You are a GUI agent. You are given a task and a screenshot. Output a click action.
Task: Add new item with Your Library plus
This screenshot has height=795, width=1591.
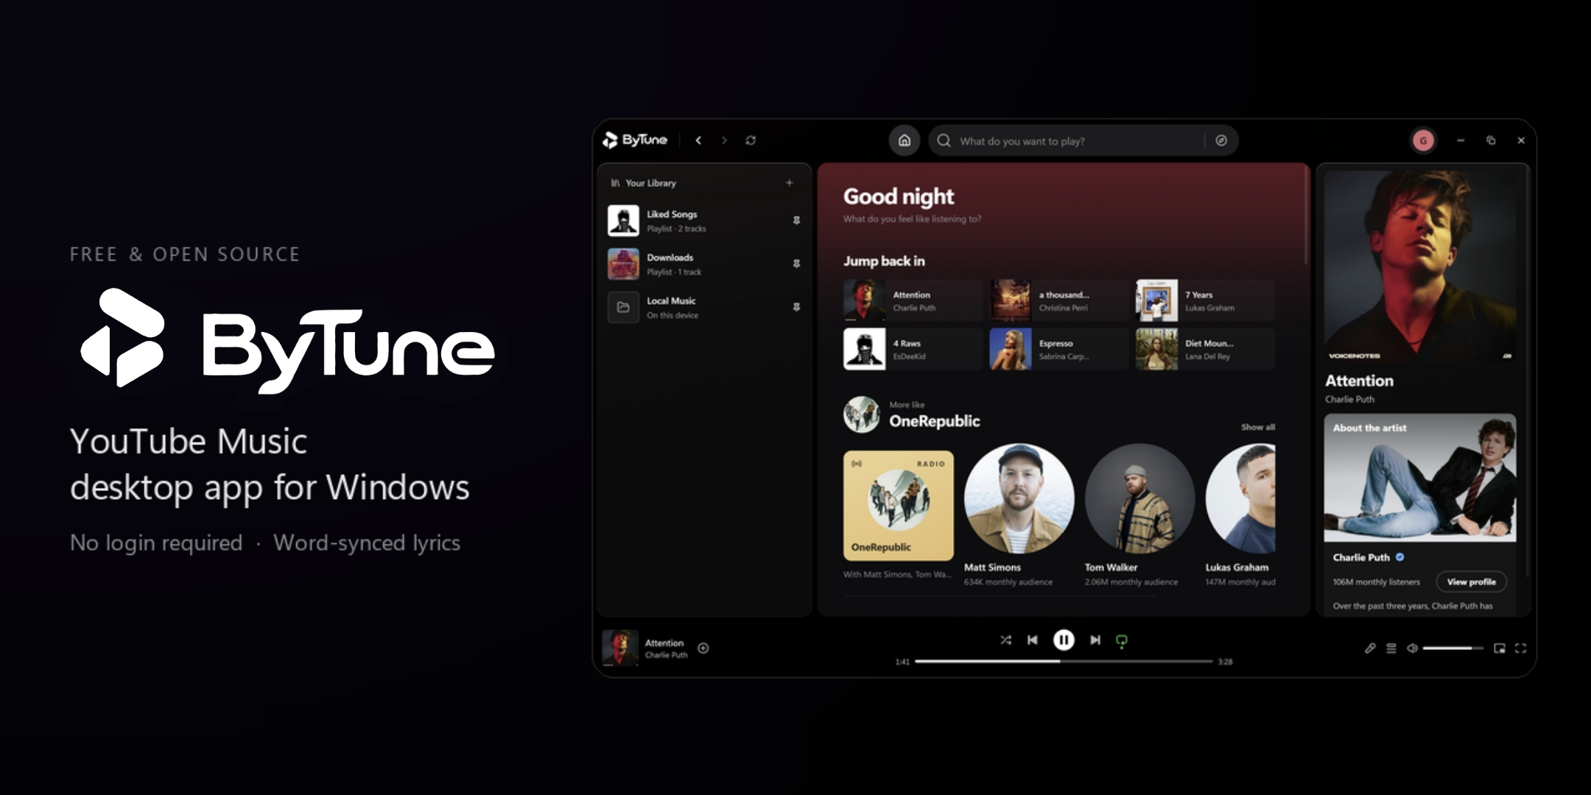click(790, 183)
